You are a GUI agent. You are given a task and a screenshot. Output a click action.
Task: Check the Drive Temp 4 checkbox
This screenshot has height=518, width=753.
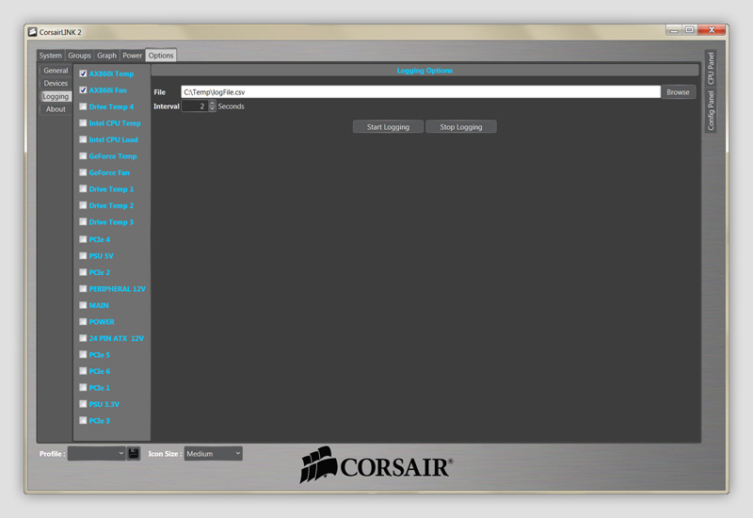(83, 106)
